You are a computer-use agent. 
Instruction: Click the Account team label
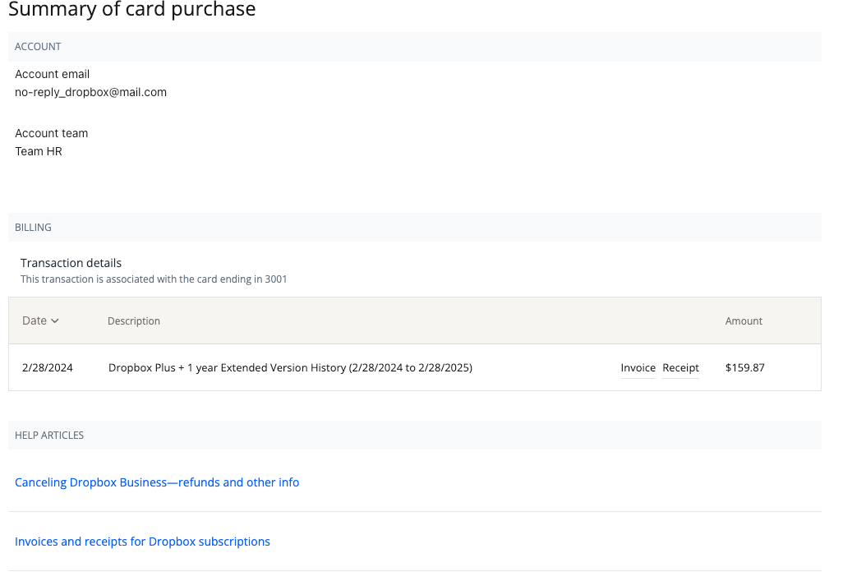(52, 133)
